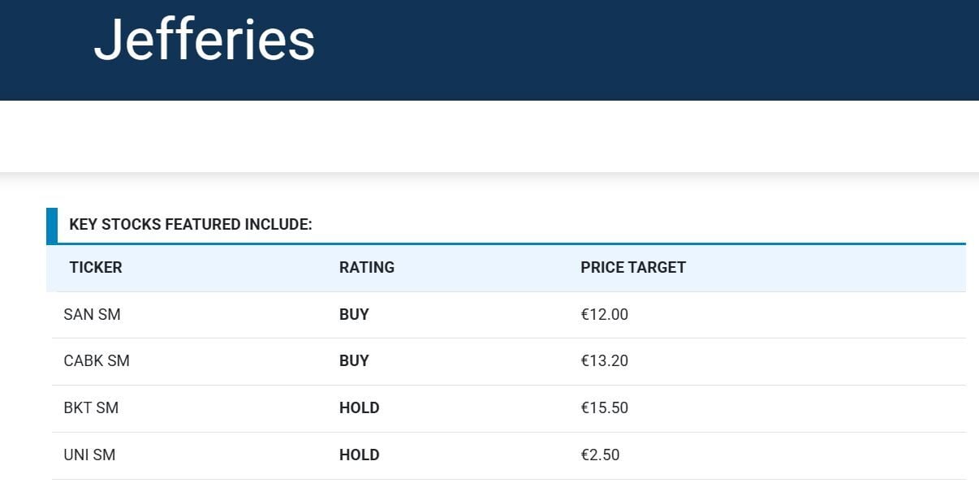The width and height of the screenshot is (979, 487).
Task: Click the RATING column header
Action: 367,268
